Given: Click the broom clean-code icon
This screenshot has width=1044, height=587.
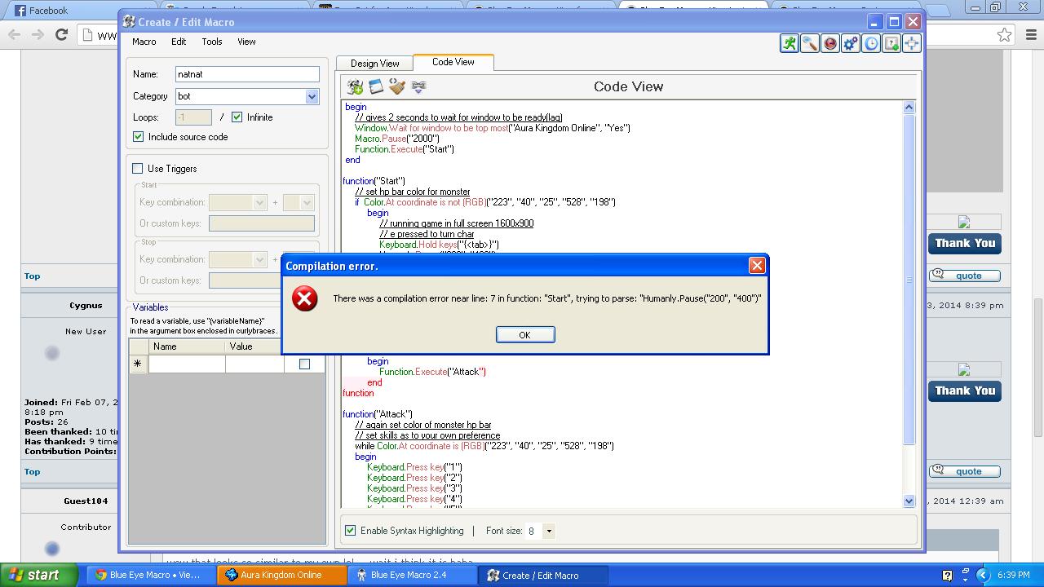Looking at the screenshot, I should pos(397,86).
